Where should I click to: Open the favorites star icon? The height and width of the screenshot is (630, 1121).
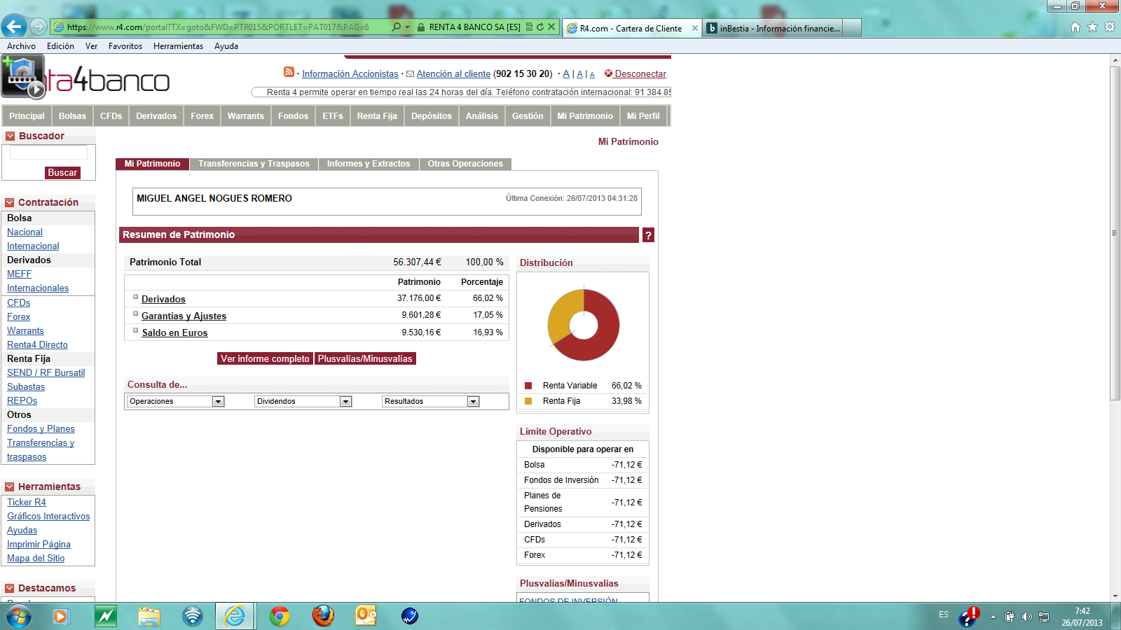pyautogui.click(x=1092, y=27)
